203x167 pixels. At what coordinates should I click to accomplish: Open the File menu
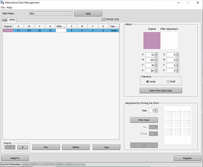(3, 7)
